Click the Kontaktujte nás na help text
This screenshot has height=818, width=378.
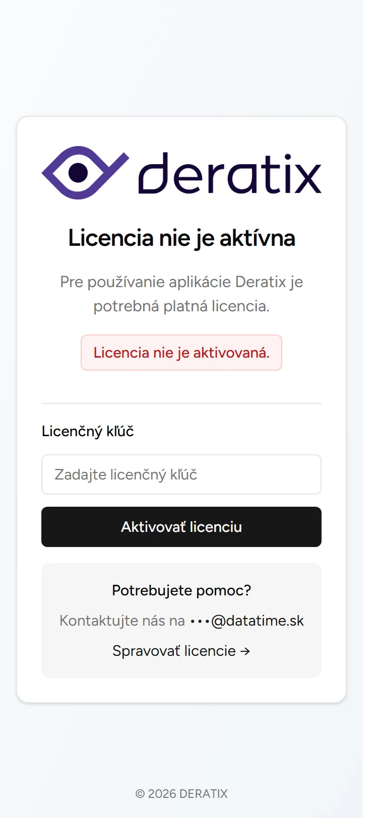pyautogui.click(x=122, y=621)
